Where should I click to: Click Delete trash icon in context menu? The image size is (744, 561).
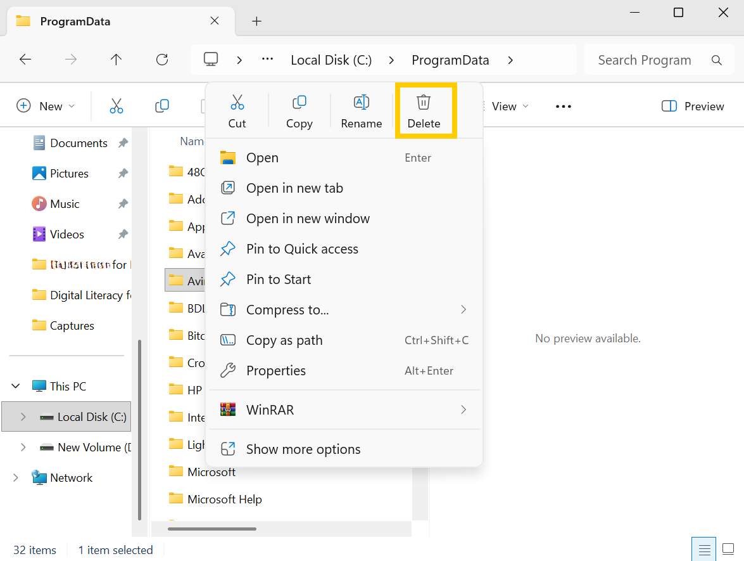tap(423, 102)
